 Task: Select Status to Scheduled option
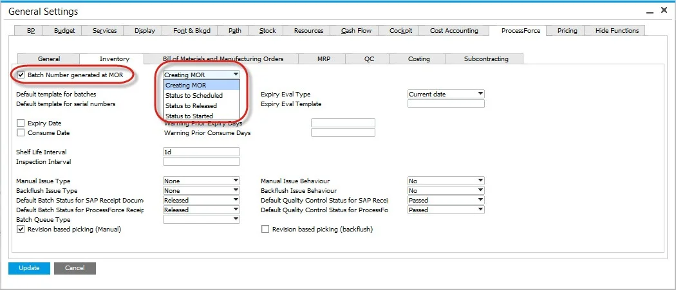coord(194,95)
